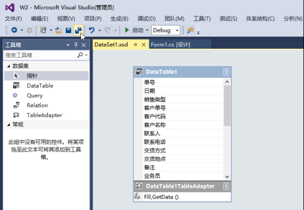Click the Open File folder icon
This screenshot has width=304, height=210.
tap(59, 30)
